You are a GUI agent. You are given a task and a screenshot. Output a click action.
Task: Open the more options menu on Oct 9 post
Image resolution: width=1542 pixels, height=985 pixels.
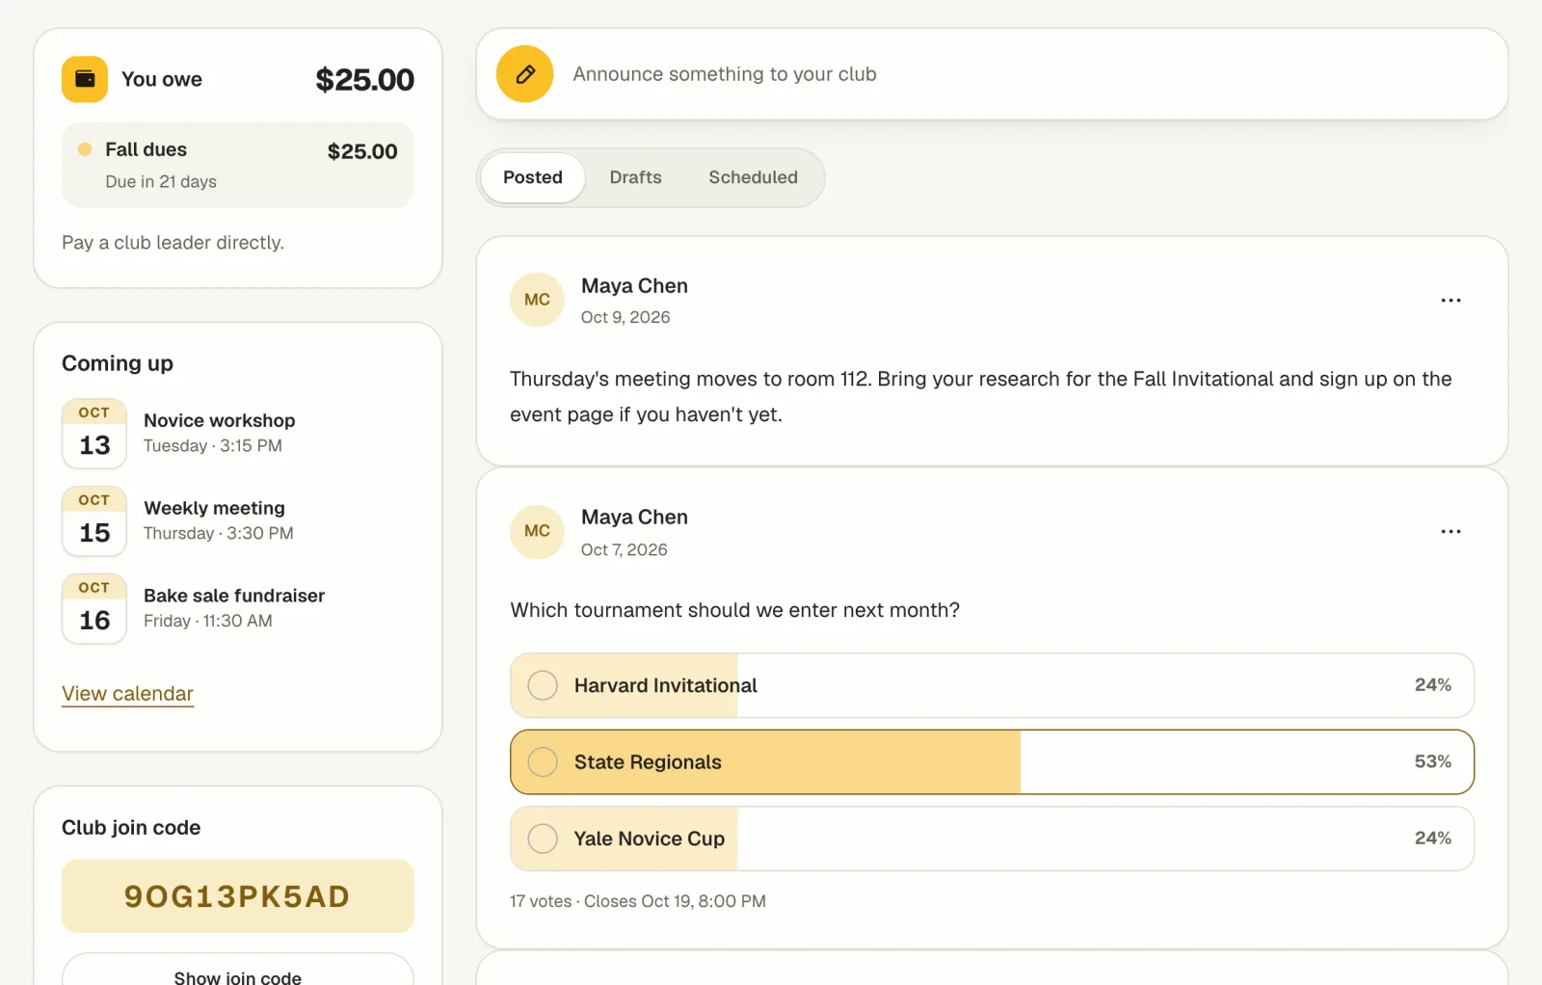point(1450,300)
